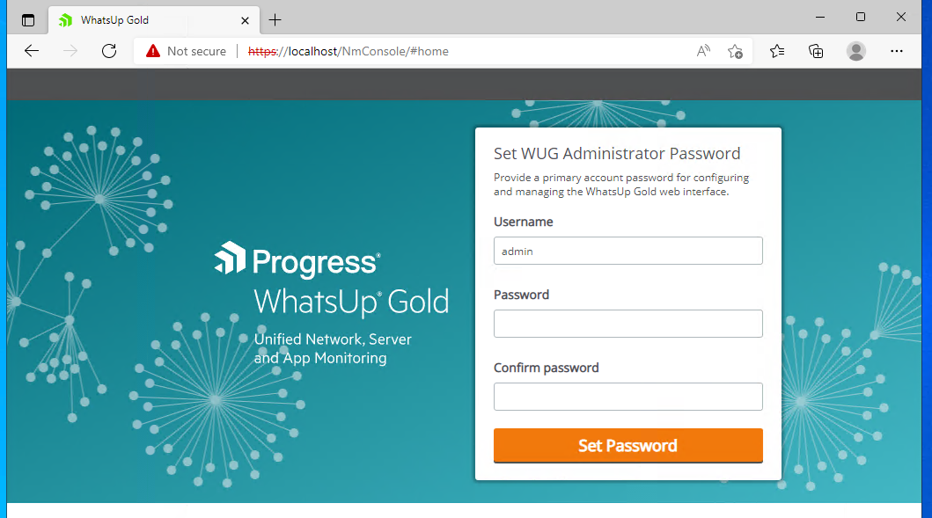
Task: Open the Favorites list icon
Action: [777, 51]
